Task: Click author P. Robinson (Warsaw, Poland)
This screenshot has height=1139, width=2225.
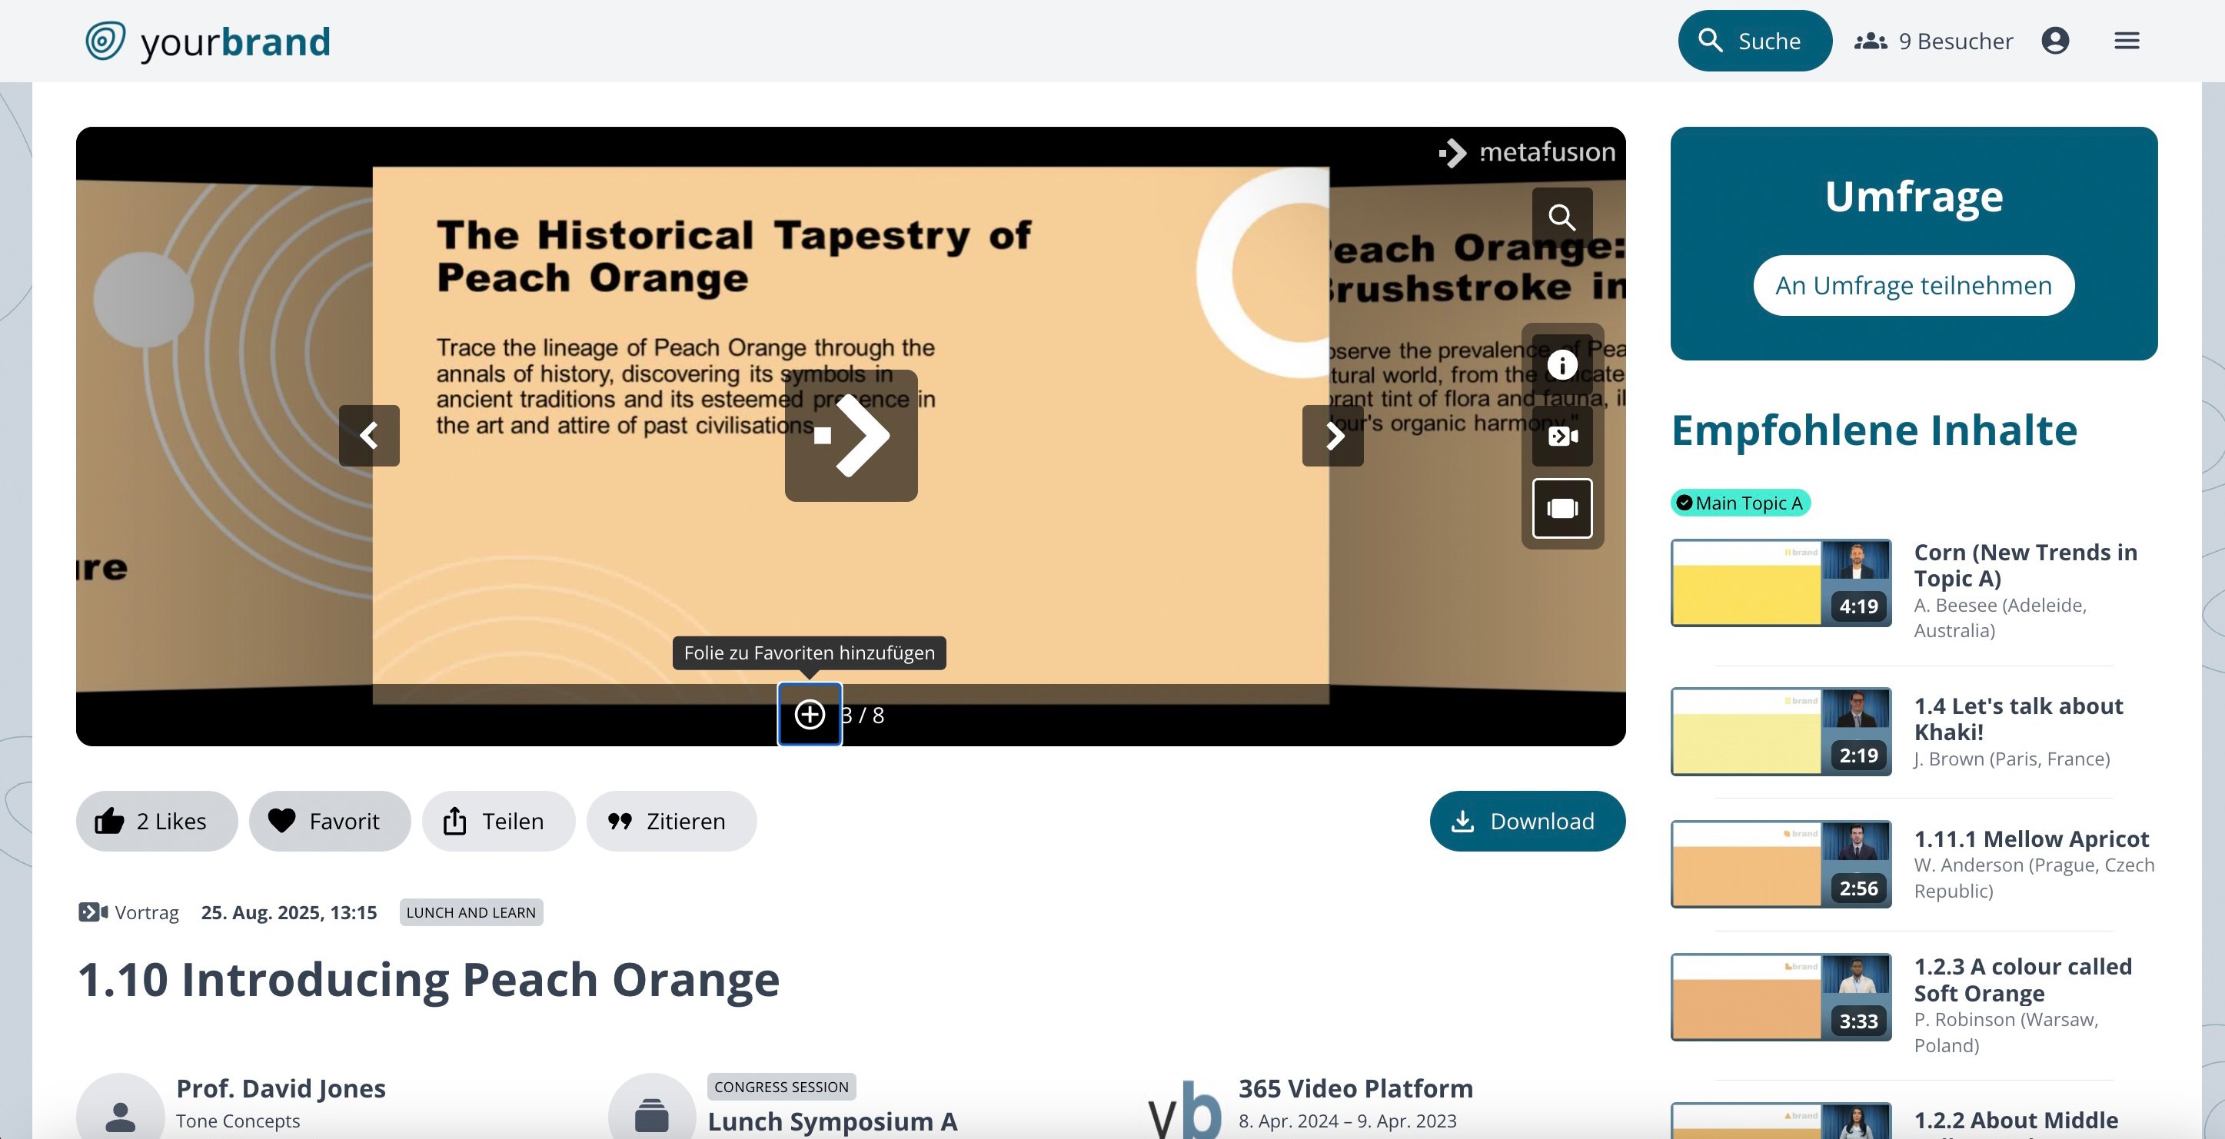Action: coord(2006,1032)
